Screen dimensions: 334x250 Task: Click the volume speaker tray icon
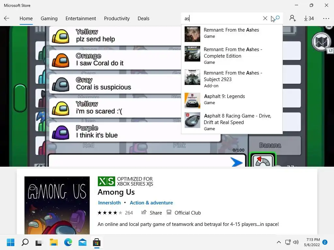pyautogui.click(x=296, y=242)
